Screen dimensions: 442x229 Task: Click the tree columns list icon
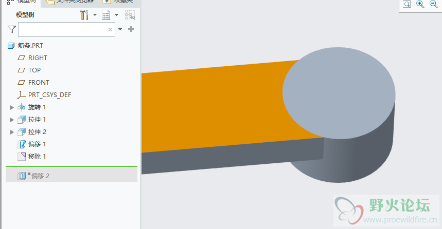pos(106,15)
